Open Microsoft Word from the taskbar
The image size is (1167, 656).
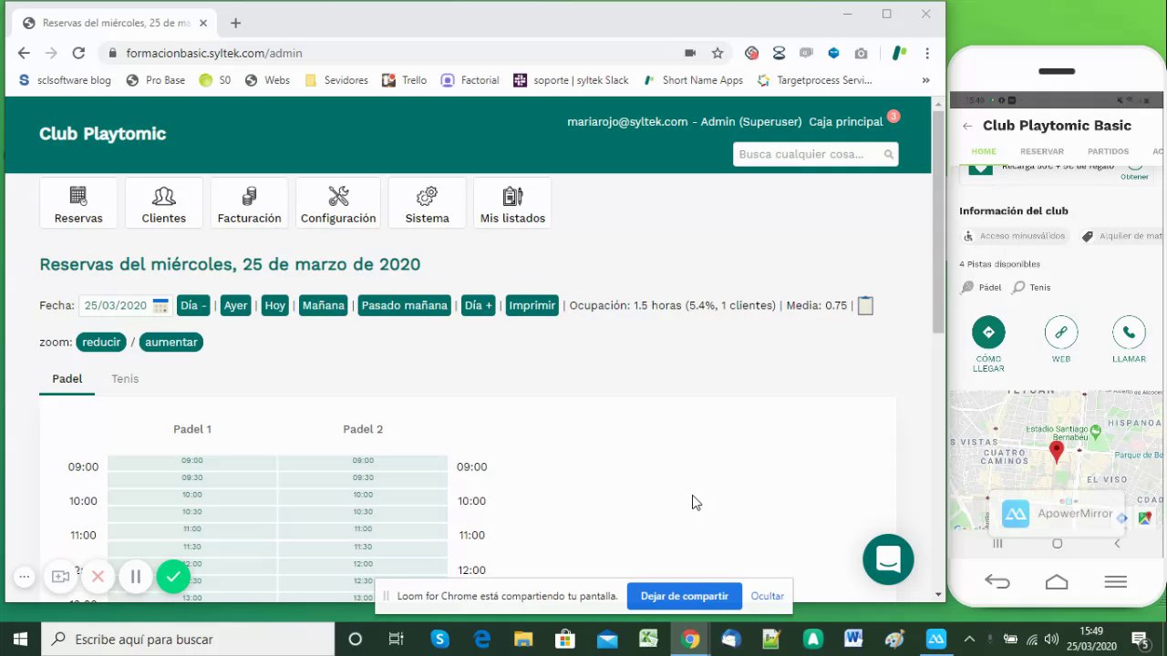853,640
